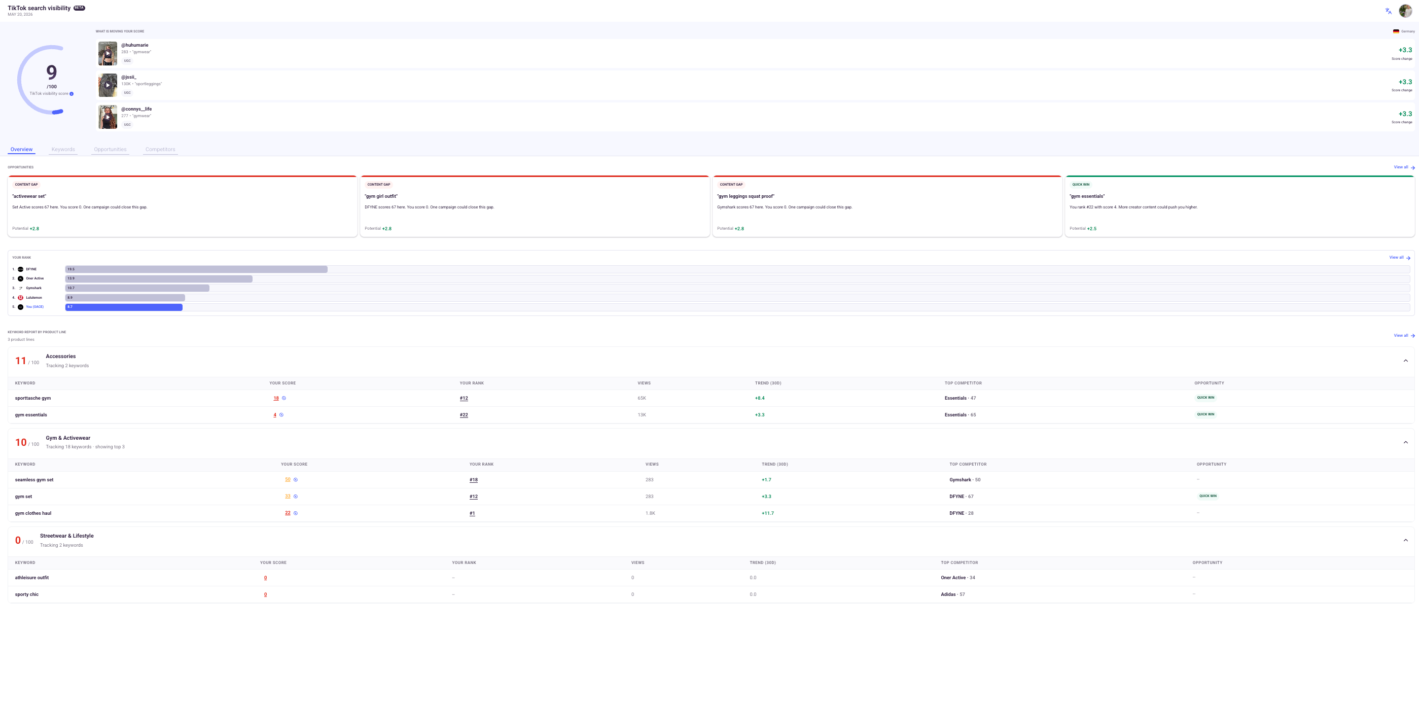This screenshot has width=1419, height=706.
Task: Collapse the Streetwear & Lifestyle product line
Action: point(1406,540)
